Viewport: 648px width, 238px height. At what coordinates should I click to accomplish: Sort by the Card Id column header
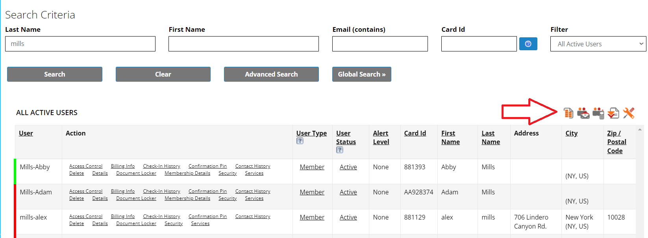point(415,133)
